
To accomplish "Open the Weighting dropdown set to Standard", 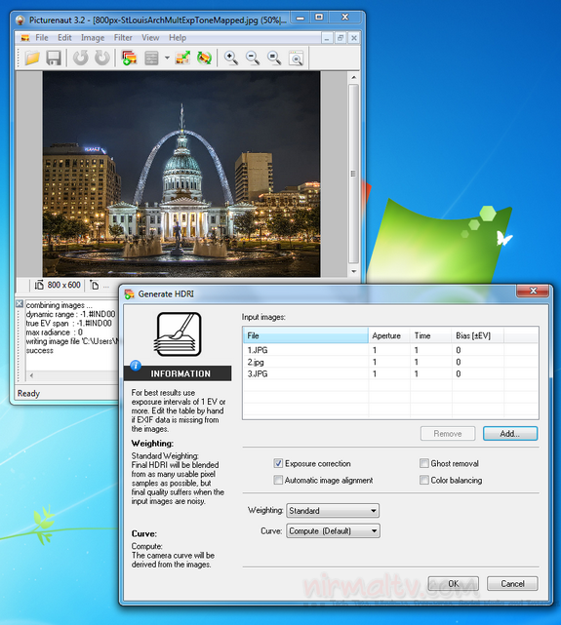I will (333, 511).
